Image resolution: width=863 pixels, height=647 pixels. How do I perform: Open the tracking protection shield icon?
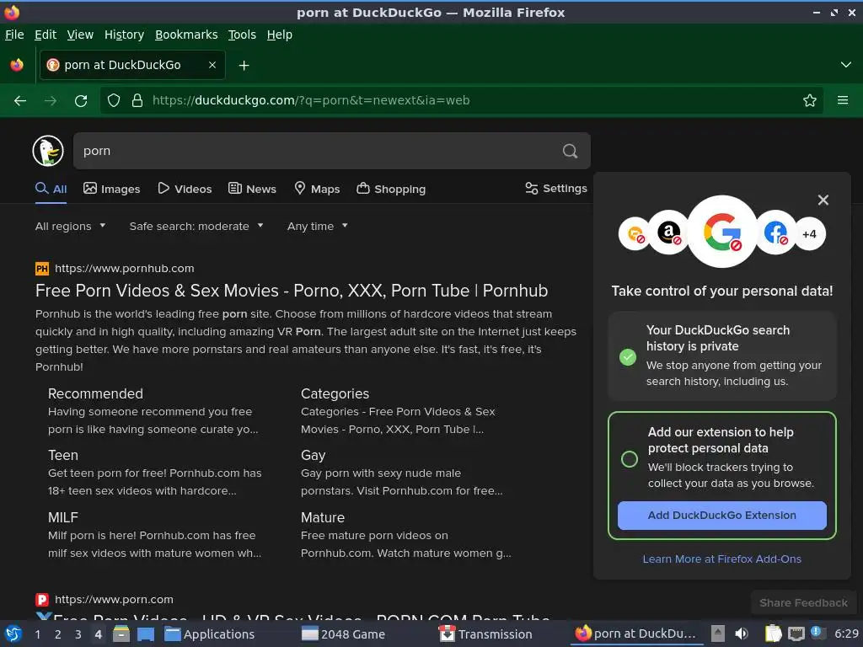[x=114, y=101]
